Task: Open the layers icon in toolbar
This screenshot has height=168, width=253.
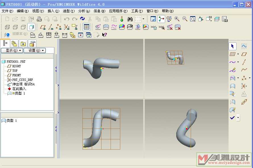Action: 217,19
